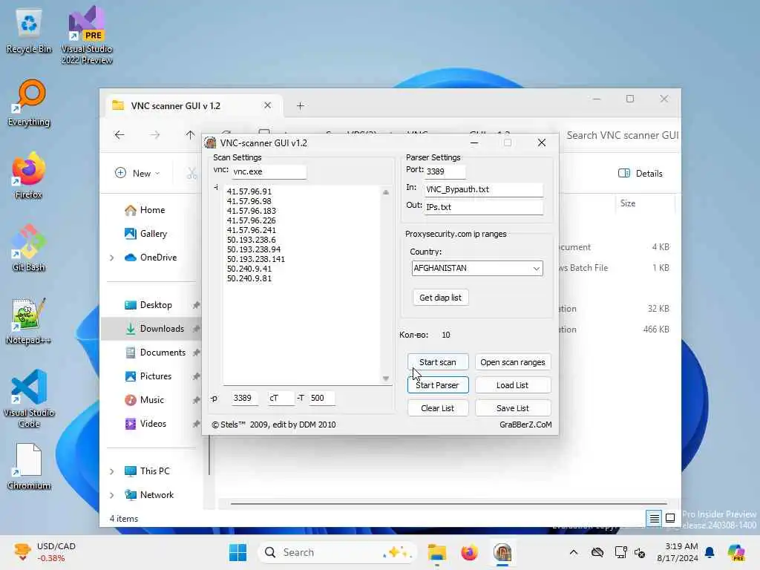Click the In field VNC_Bypauth.txt
This screenshot has height=570, width=760.
click(483, 189)
